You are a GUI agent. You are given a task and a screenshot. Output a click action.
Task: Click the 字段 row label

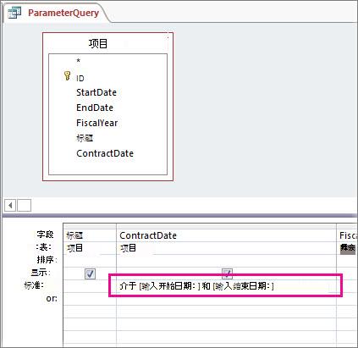(x=45, y=235)
